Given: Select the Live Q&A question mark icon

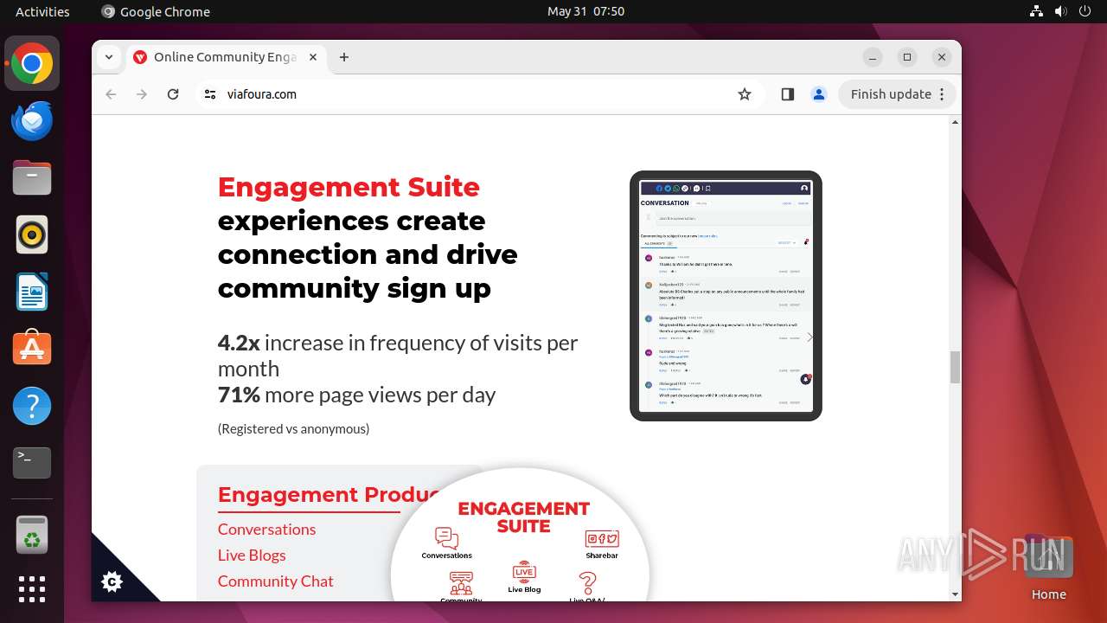Looking at the screenshot, I should click(587, 585).
